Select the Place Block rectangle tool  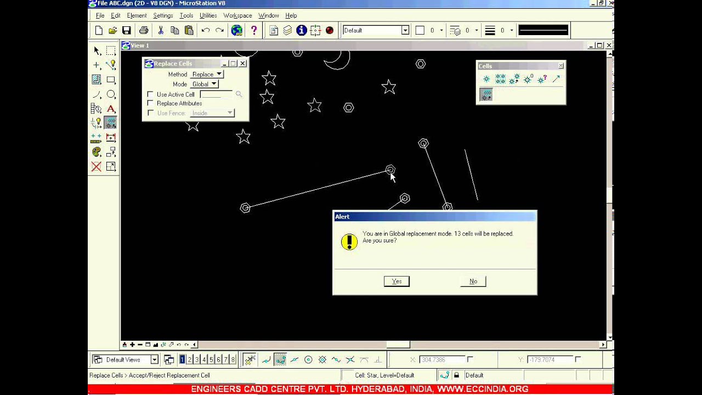111,80
